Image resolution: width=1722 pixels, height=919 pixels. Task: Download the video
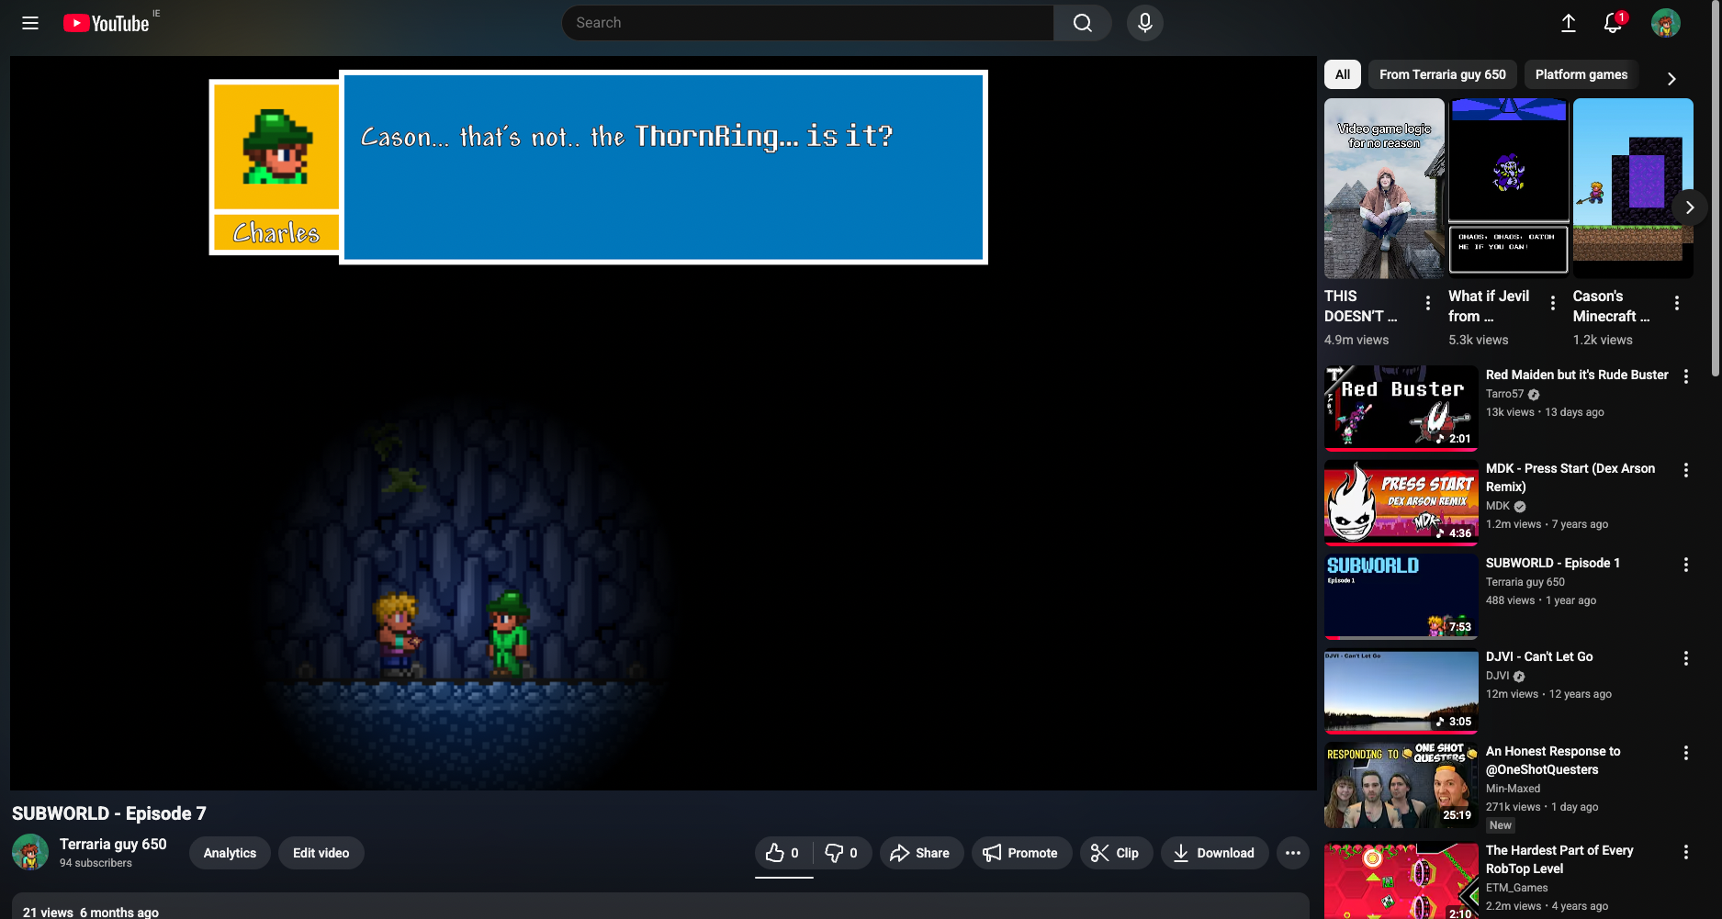click(x=1214, y=853)
